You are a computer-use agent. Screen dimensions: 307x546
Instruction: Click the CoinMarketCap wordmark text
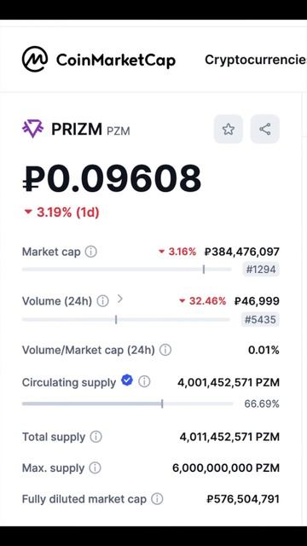(x=116, y=61)
